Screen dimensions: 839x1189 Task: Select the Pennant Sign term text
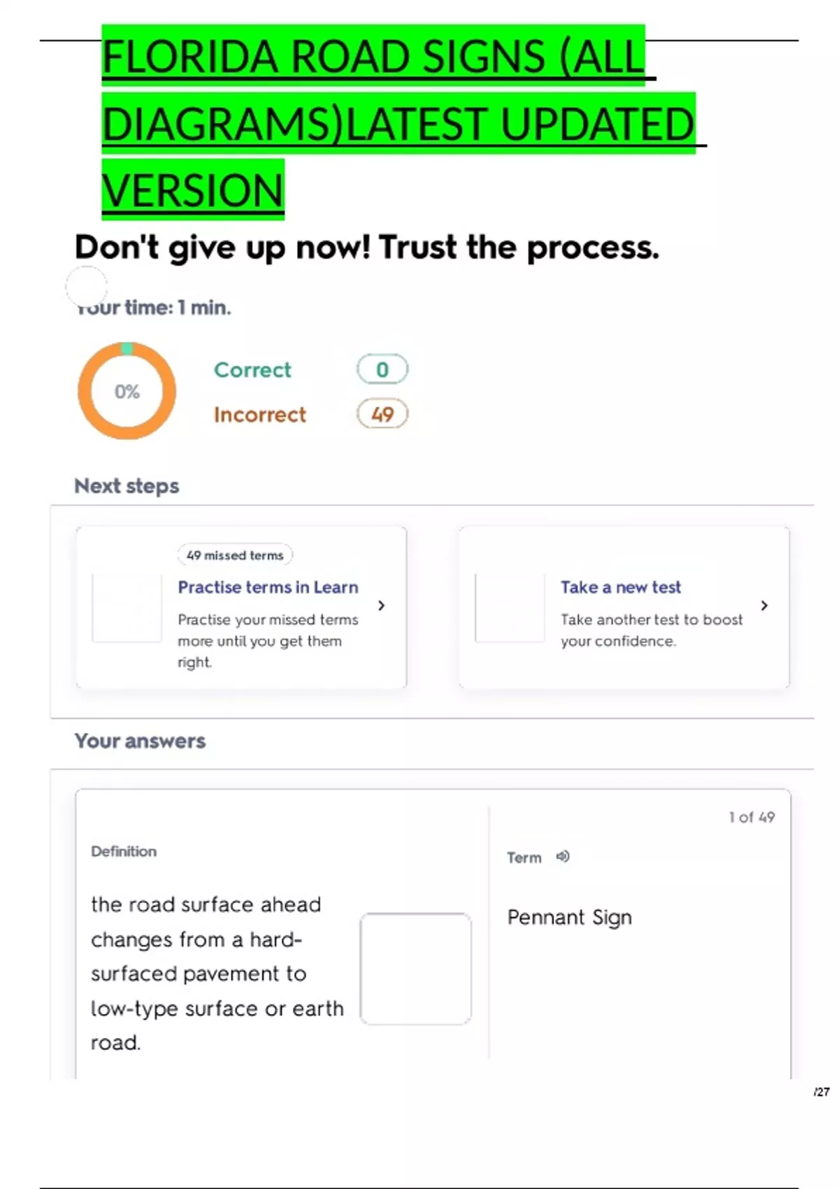point(569,917)
